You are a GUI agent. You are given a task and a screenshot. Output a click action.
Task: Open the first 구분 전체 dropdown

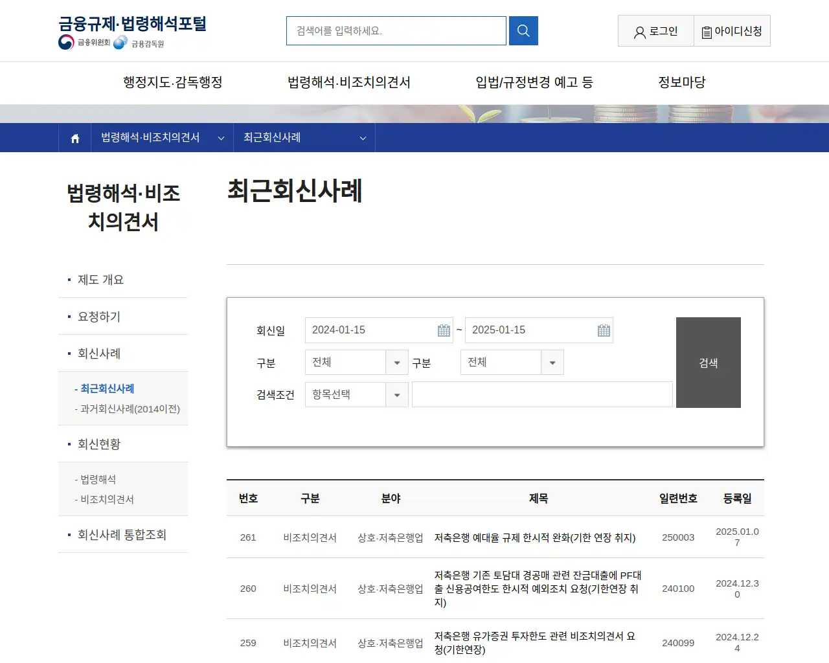tap(357, 363)
